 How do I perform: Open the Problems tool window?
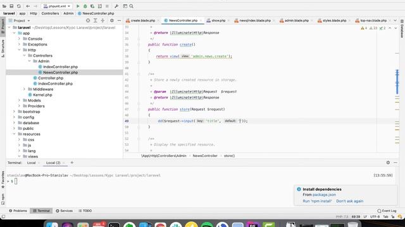[18, 211]
